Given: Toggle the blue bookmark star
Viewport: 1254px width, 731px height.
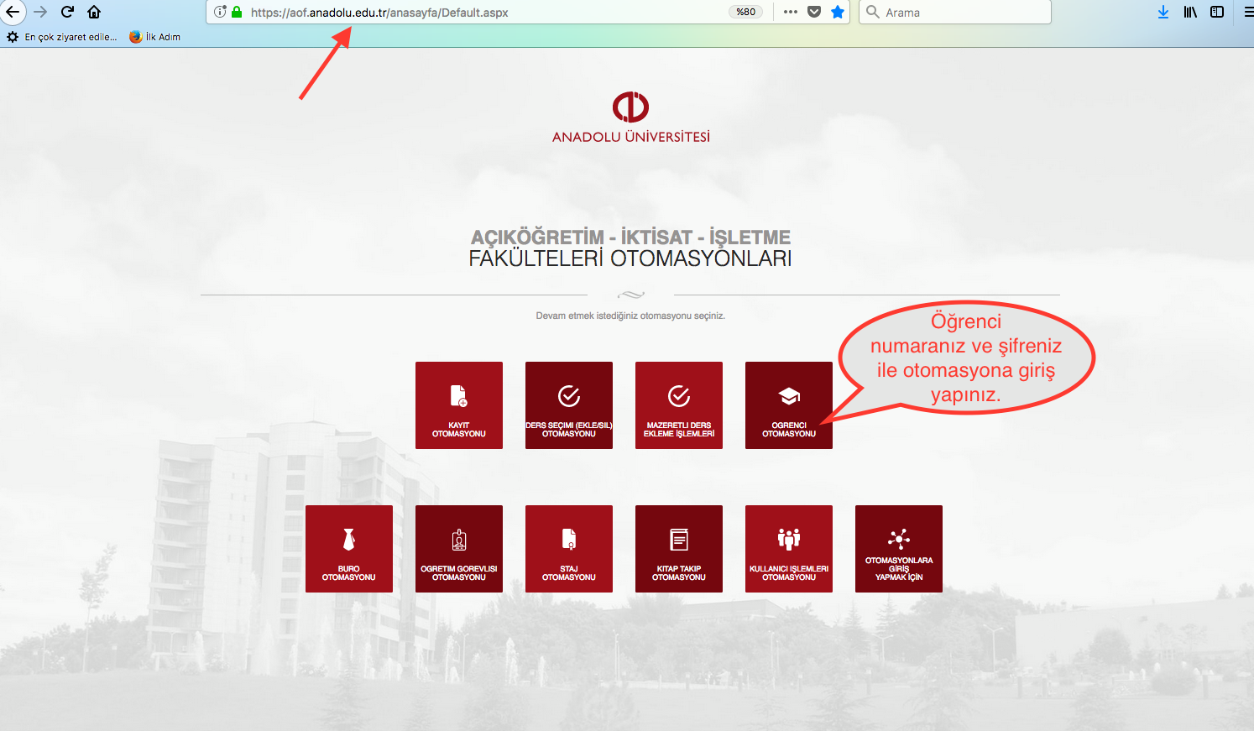Looking at the screenshot, I should 838,12.
